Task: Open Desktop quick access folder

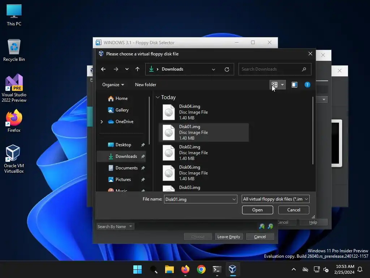Action: click(123, 145)
